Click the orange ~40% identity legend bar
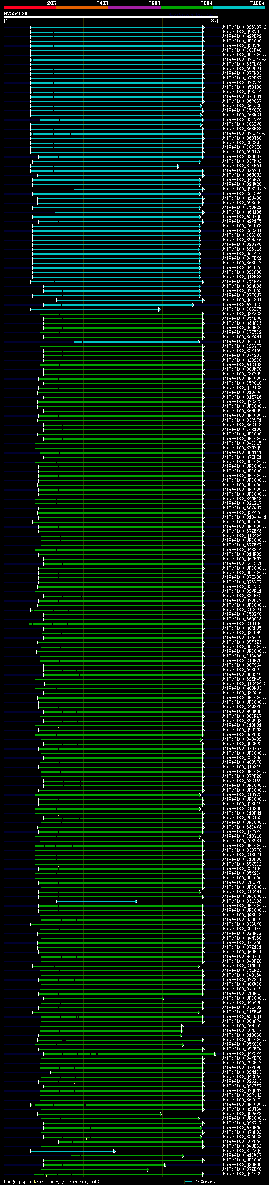 click(82, 8)
